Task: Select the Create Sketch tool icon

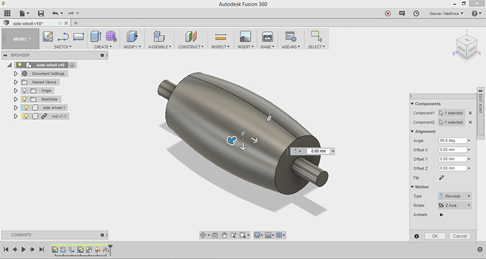Action: [48, 36]
